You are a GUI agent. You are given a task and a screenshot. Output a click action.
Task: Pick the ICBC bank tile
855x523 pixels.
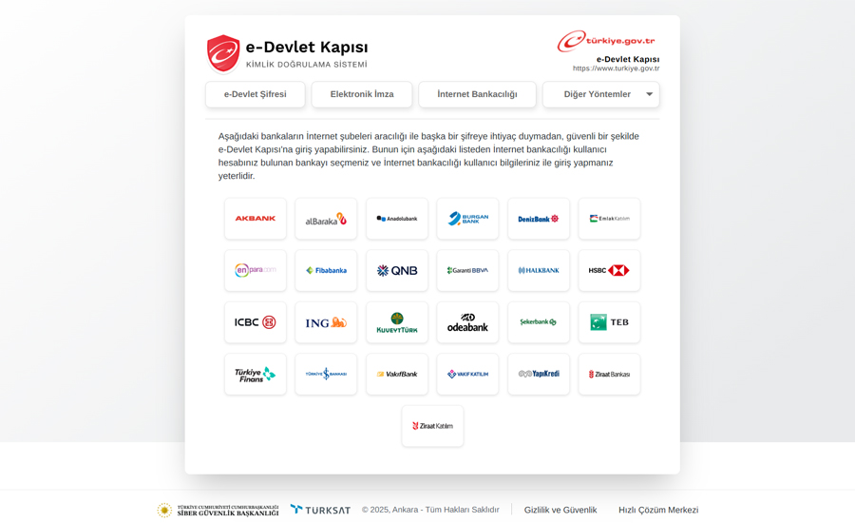256,322
